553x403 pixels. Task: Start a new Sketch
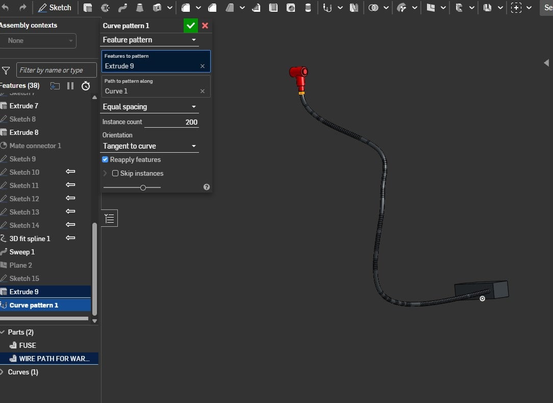tap(55, 8)
